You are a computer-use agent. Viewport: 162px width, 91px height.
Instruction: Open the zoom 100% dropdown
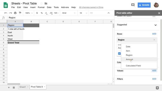pos(29,13)
